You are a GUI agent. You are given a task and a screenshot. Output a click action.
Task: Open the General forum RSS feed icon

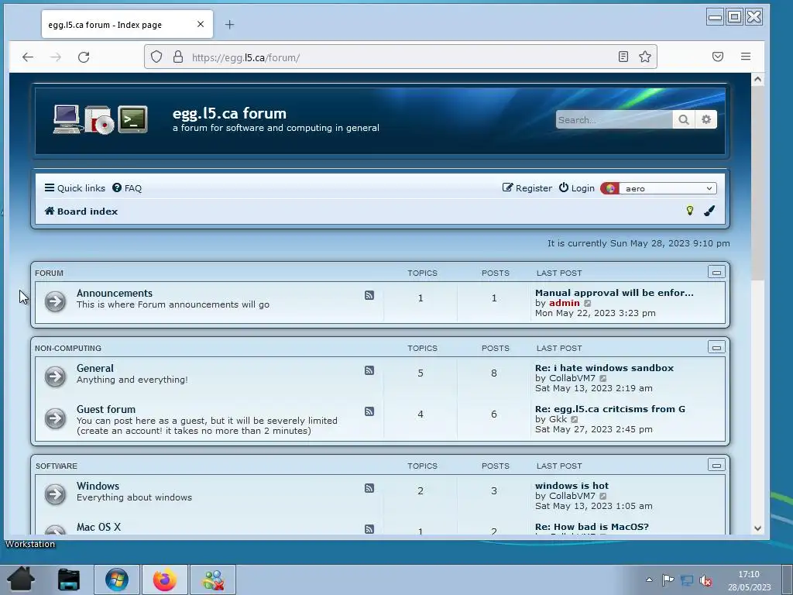pos(369,370)
